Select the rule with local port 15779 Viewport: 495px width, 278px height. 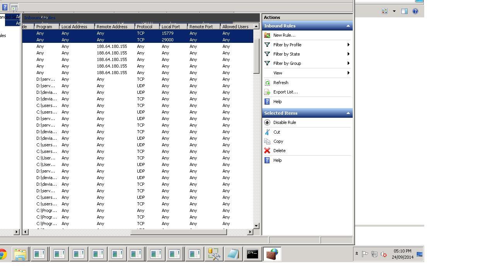[x=167, y=34]
